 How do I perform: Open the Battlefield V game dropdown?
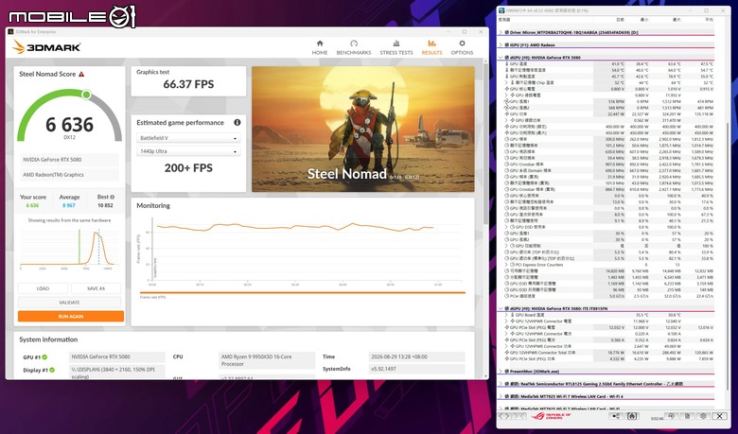click(x=188, y=138)
